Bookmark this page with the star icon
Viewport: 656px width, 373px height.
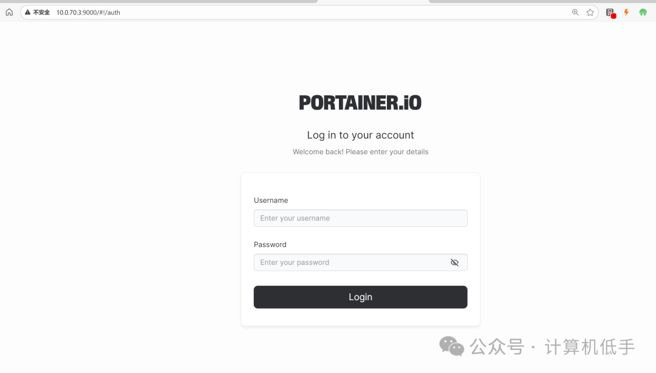click(590, 13)
